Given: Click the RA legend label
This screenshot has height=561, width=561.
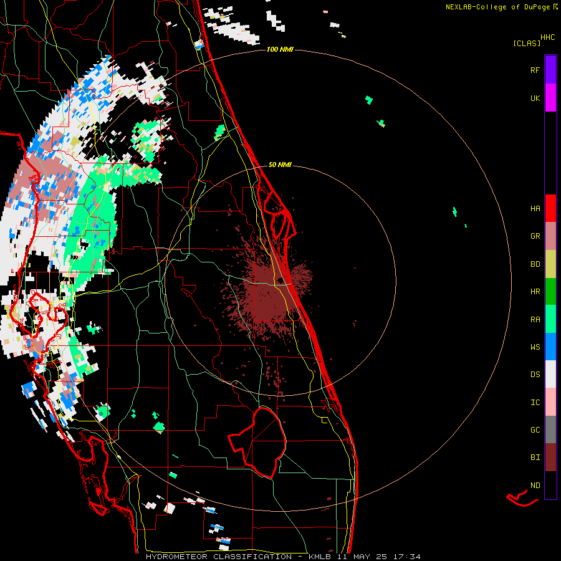Looking at the screenshot, I should [535, 320].
